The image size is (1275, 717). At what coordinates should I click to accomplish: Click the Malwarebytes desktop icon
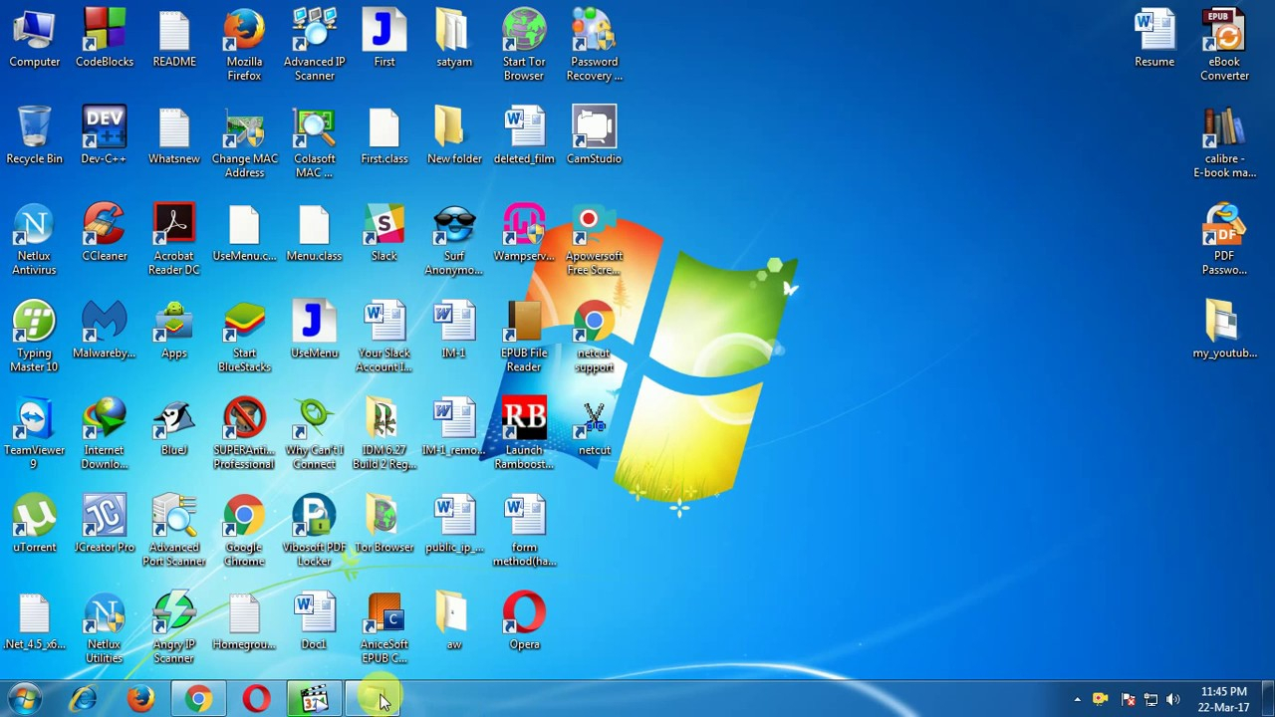coord(105,331)
